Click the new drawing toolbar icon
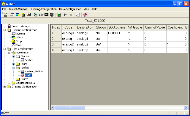The image size is (190, 116). (59, 15)
